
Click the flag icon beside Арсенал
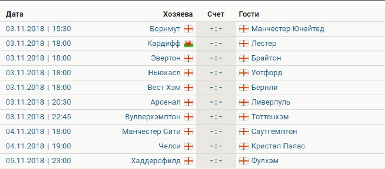189,102
